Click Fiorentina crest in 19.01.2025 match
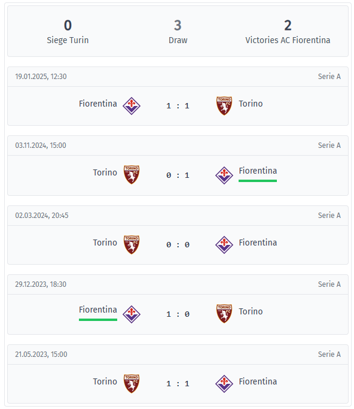The width and height of the screenshot is (354, 409). 132,105
